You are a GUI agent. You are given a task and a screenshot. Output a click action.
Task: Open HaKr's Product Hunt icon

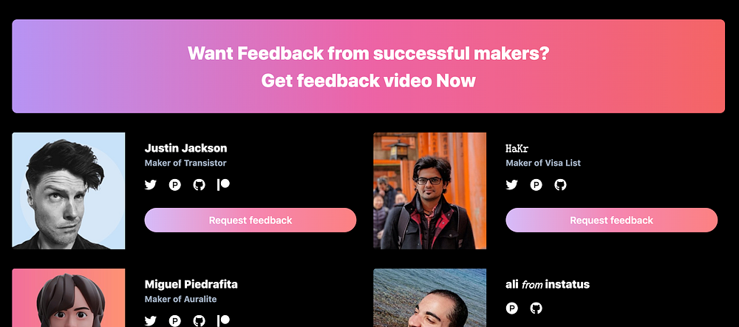coord(536,185)
